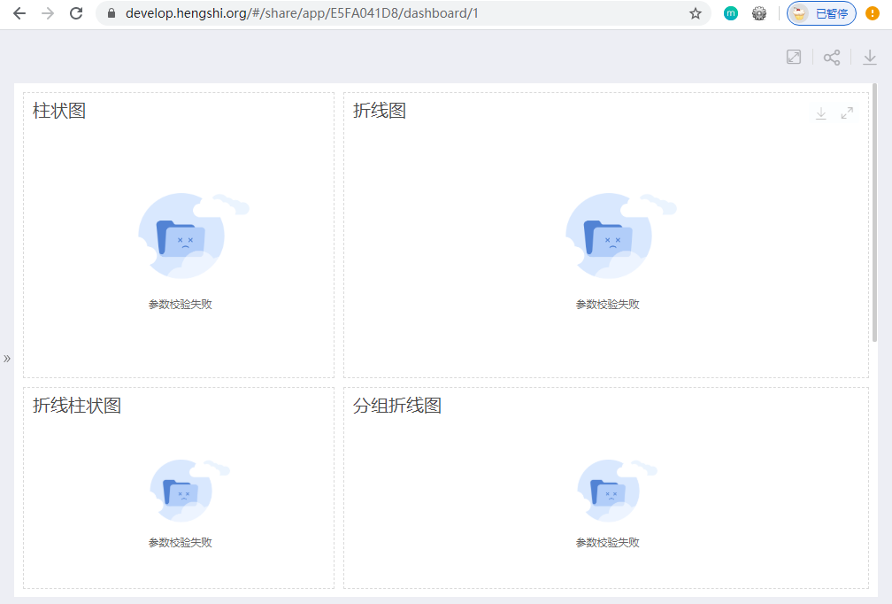
Task: Expand the left sidebar with the » chevron
Action: 7,359
